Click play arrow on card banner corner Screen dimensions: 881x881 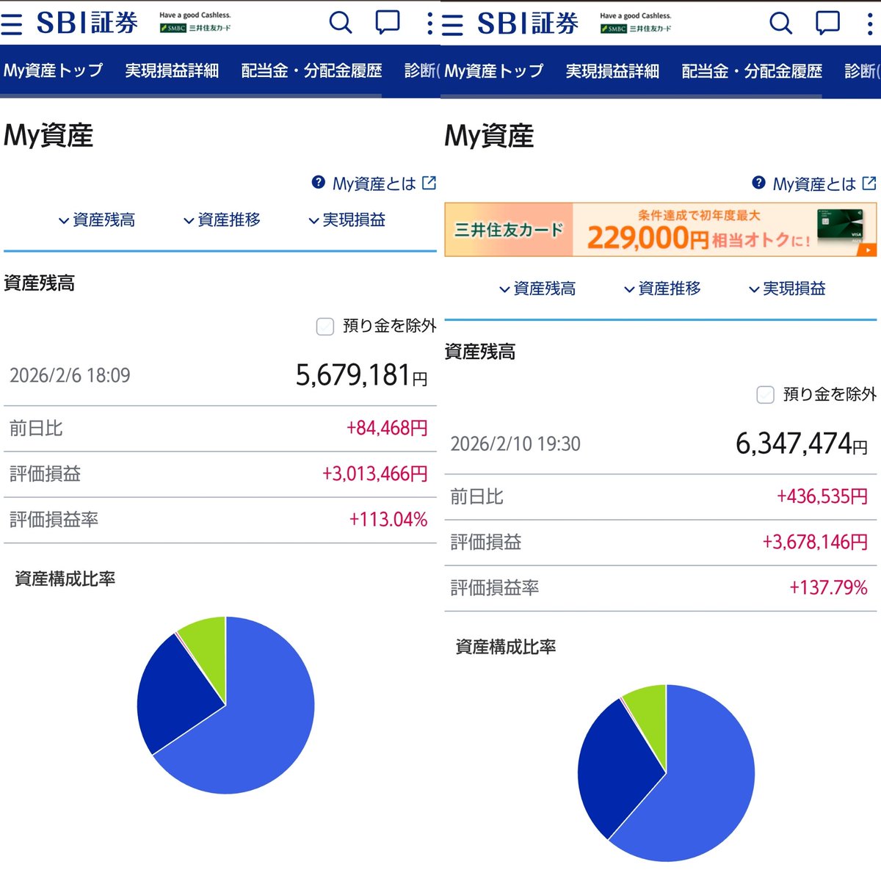pos(869,250)
